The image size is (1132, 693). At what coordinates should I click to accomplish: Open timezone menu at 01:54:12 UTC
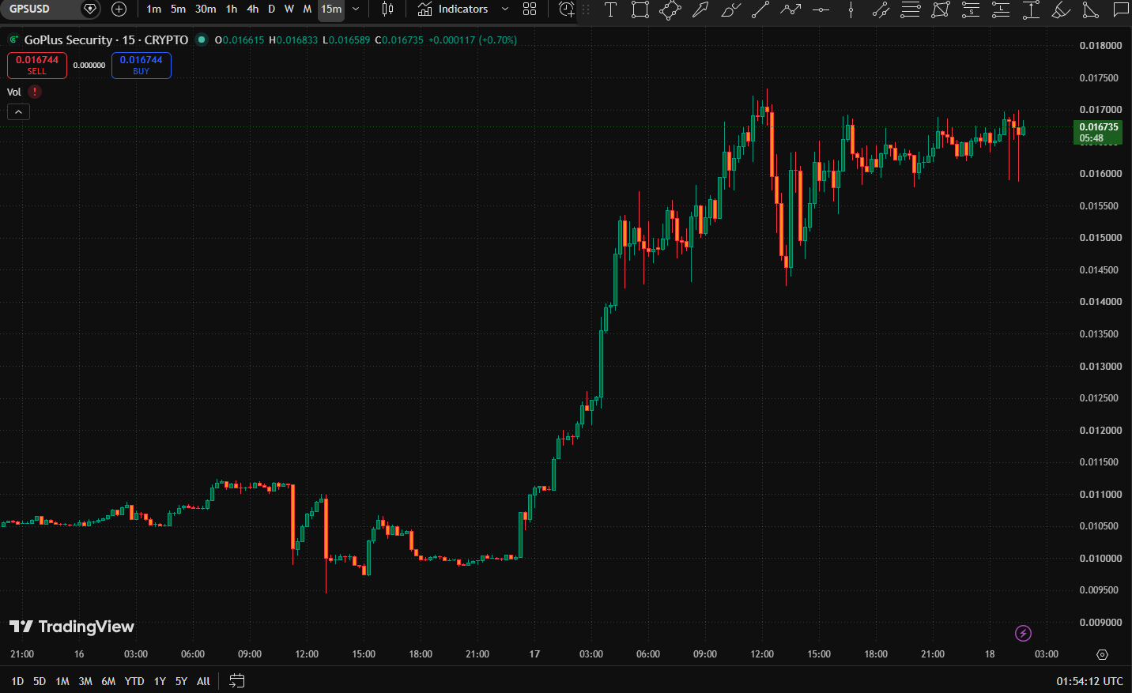1089,681
